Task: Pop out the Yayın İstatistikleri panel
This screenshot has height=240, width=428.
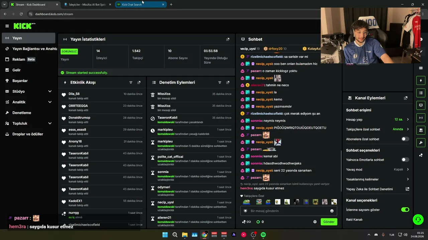Action: (x=228, y=39)
